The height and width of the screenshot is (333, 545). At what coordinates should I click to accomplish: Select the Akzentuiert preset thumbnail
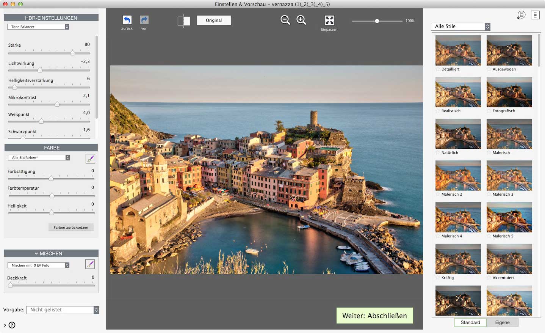(509, 259)
